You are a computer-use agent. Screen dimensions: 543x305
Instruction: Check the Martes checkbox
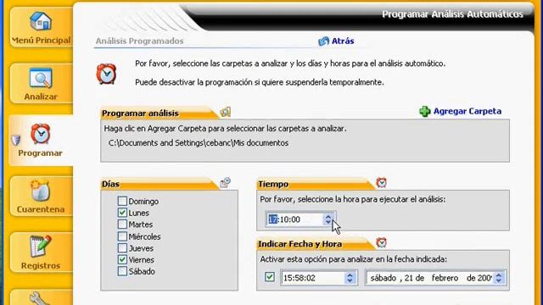(122, 224)
